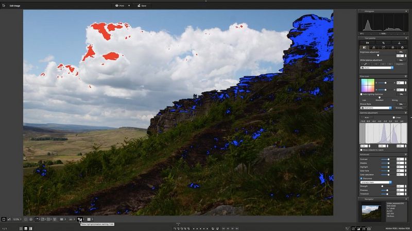Screen dimensions: 412x231
Task: Collapse the Tool palette panel
Action: coord(406,38)
